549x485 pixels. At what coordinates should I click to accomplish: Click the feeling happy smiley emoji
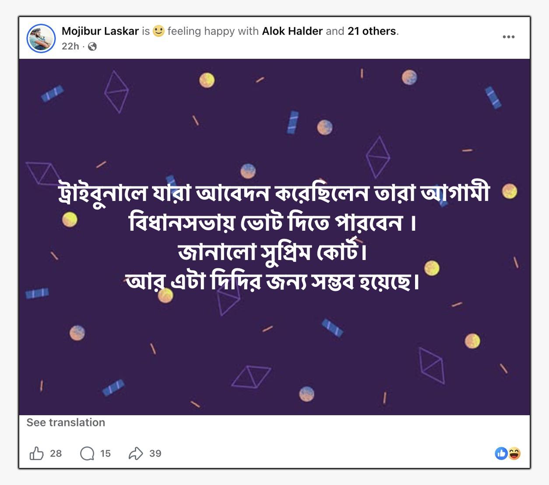tap(158, 31)
